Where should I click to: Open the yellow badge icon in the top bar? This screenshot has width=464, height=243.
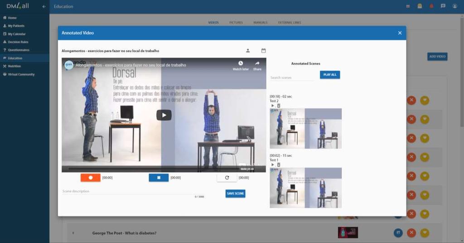[x=420, y=6]
